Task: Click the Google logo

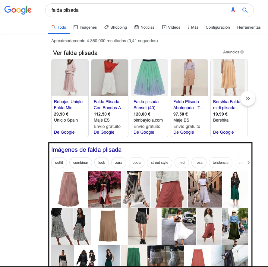Action: coord(18,10)
